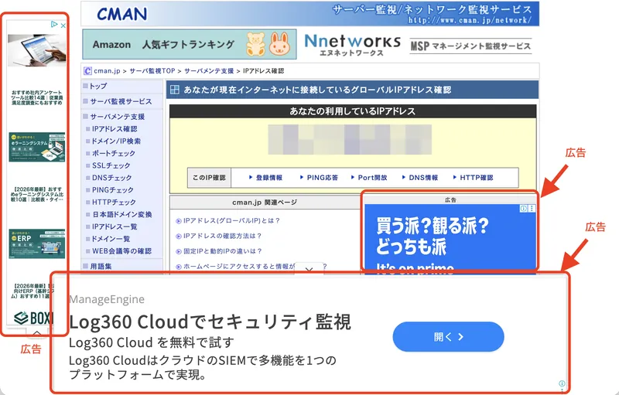Click Log360 Cloudでセキュリティ監視 ad headline

(x=210, y=322)
